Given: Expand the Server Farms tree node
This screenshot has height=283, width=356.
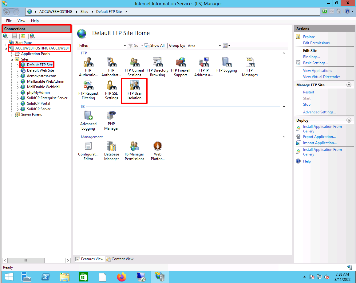Looking at the screenshot, I should (x=12, y=115).
